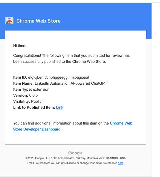Click the Chrome Web Store logo icon
The width and height of the screenshot is (160, 177).
[9, 21]
